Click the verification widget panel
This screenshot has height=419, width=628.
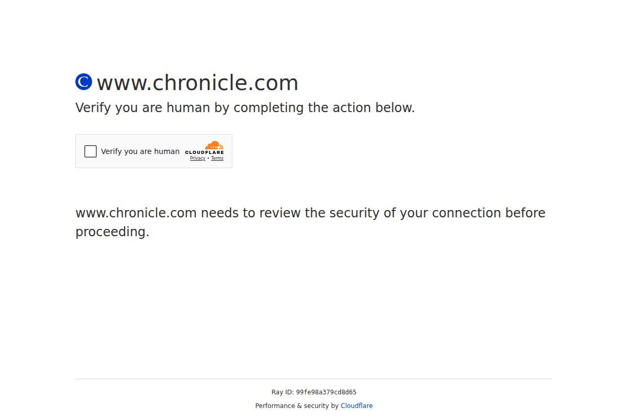[154, 151]
